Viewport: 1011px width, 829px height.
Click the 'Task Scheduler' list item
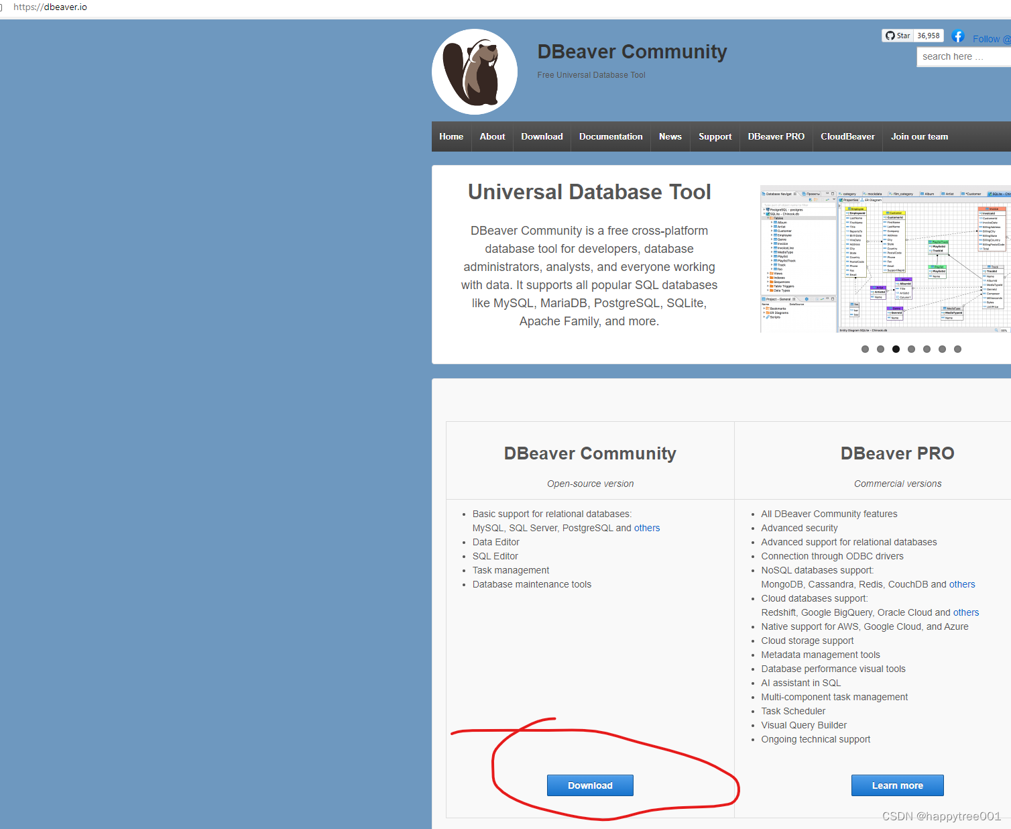pyautogui.click(x=794, y=711)
